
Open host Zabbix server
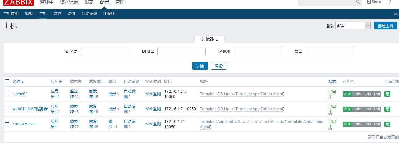[x=24, y=124]
